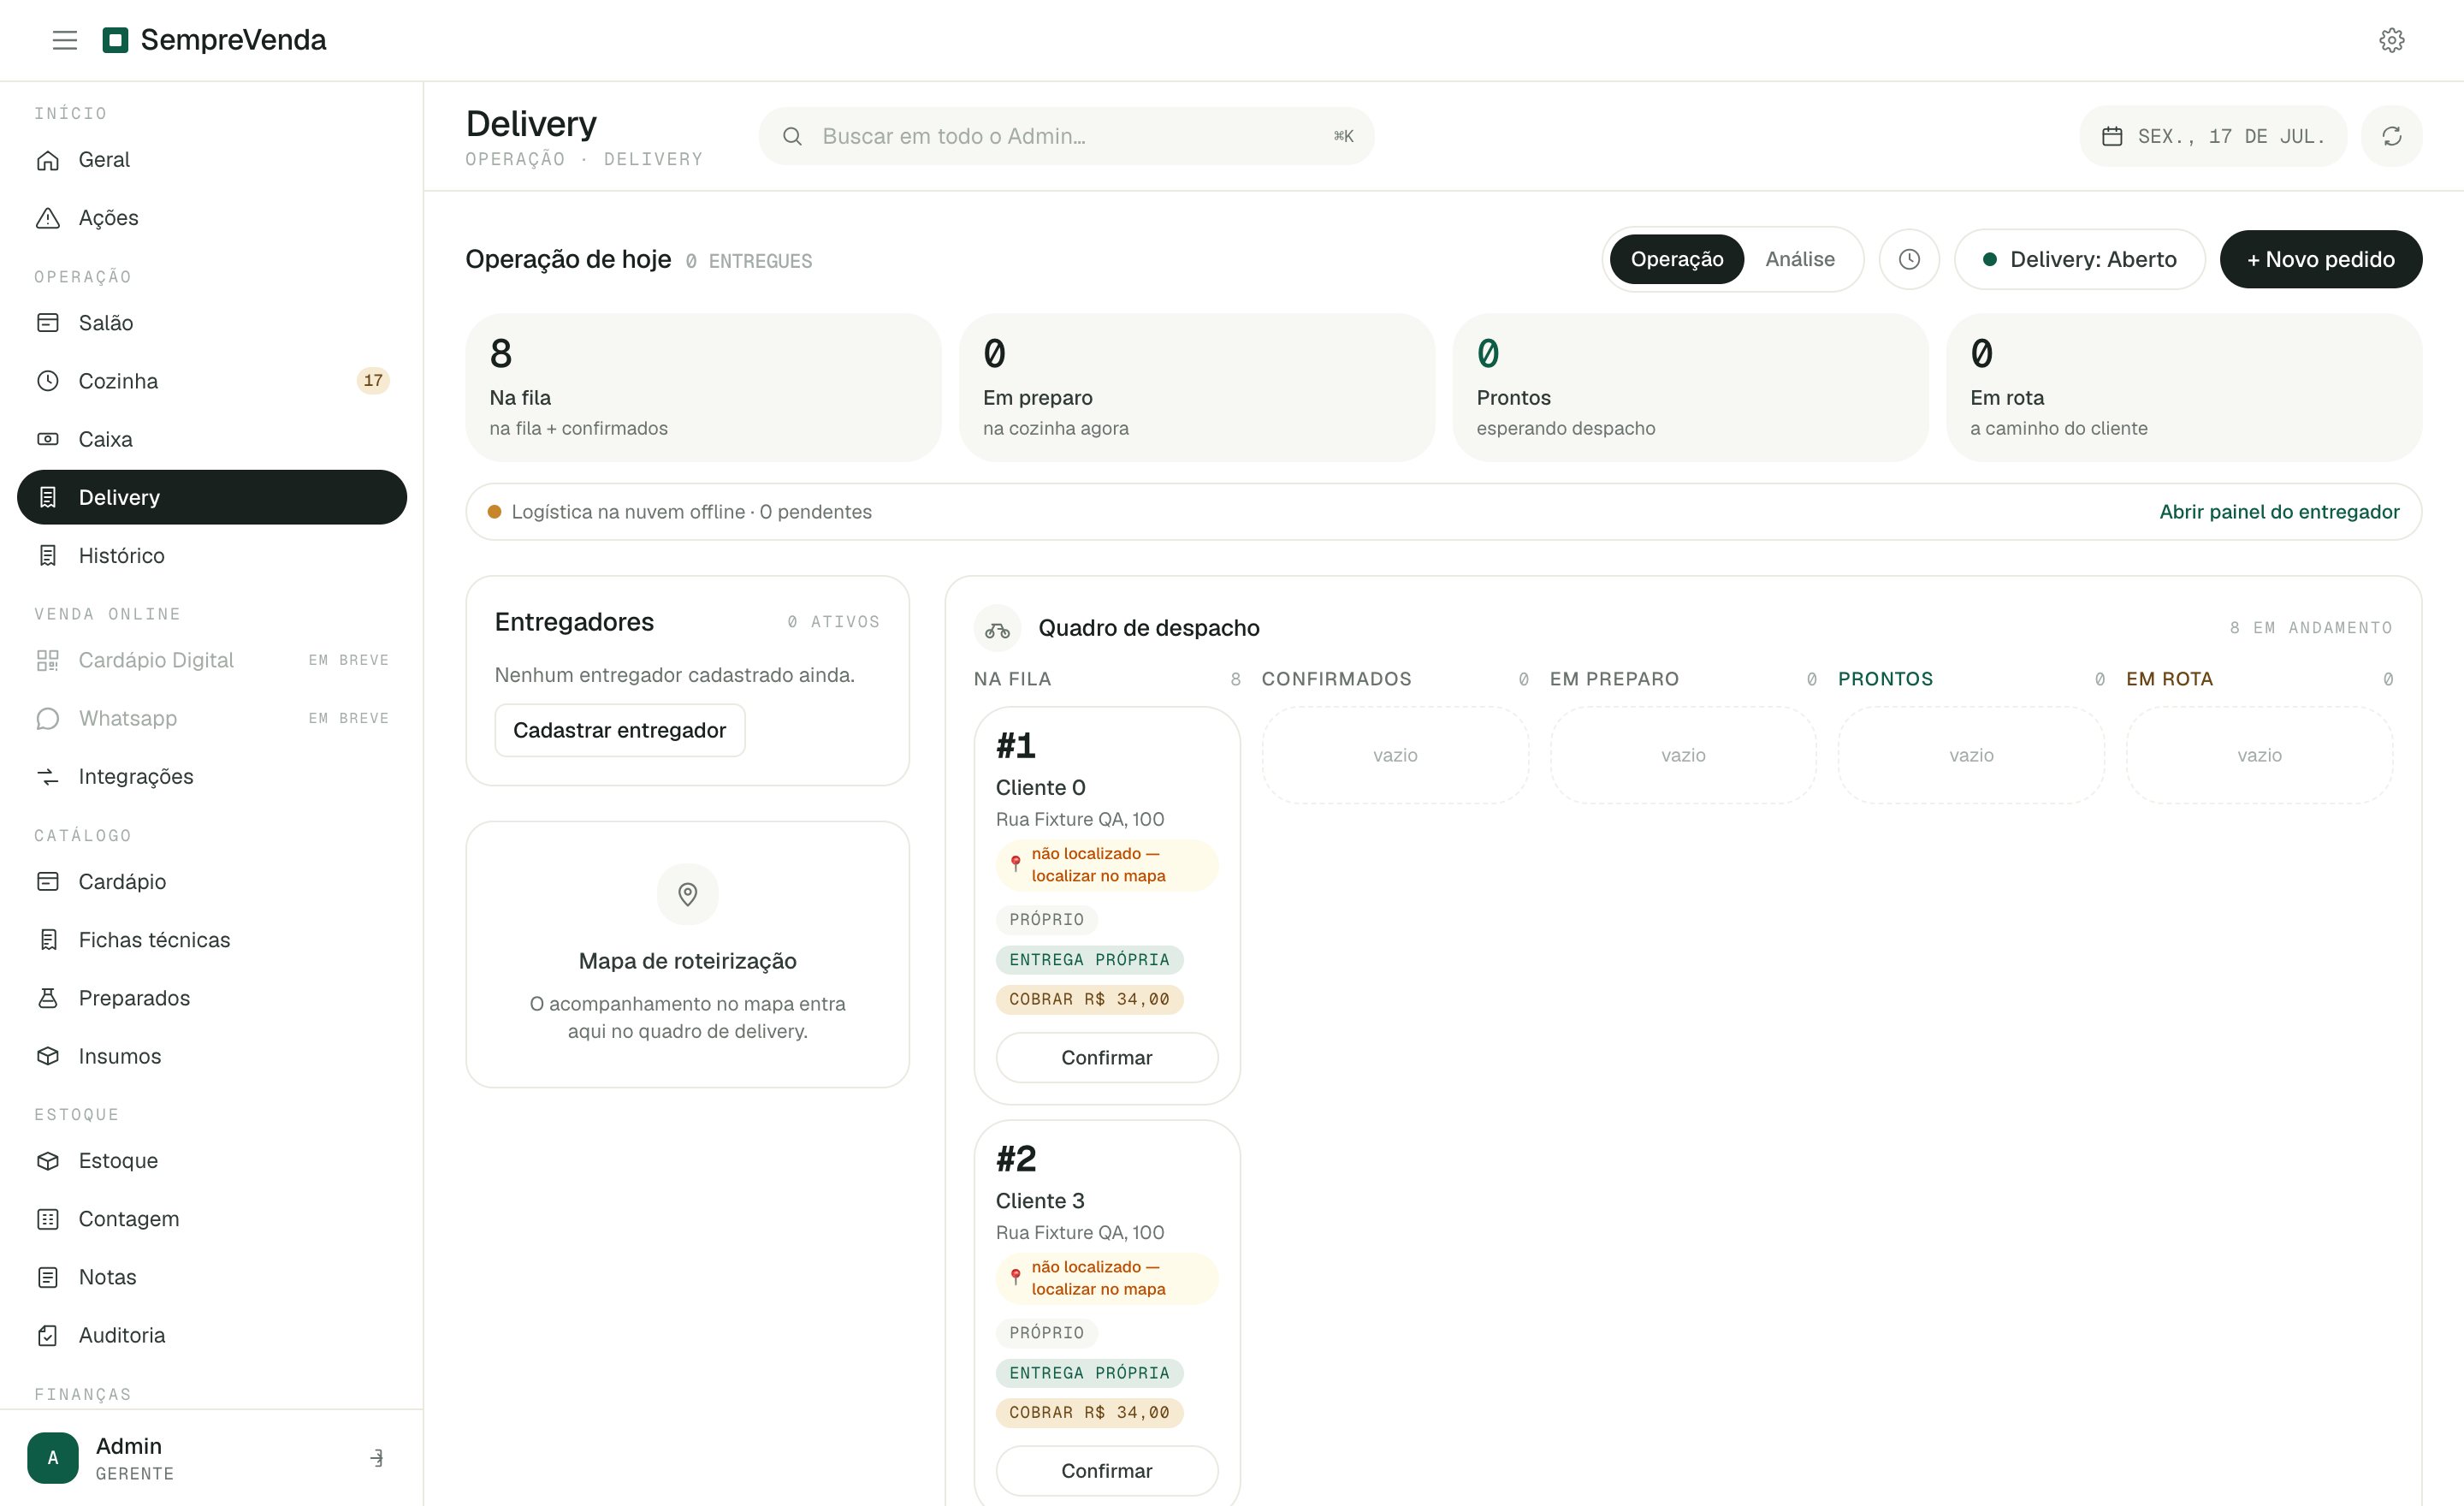The height and width of the screenshot is (1506, 2464).
Task: Click the logout icon next to Admin
Action: pos(377,1458)
